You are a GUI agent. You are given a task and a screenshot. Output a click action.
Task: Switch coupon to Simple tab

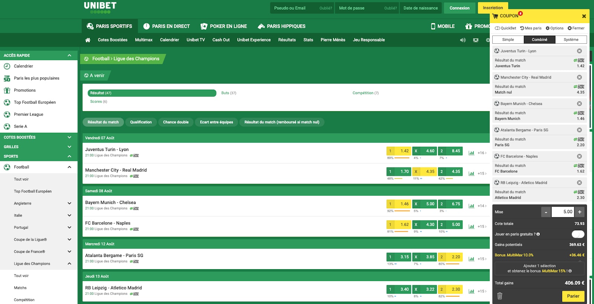coord(508,40)
